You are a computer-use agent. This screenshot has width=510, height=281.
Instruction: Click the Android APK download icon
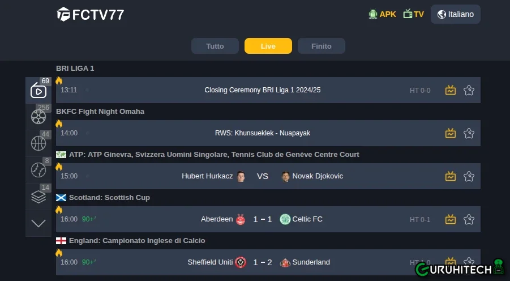[373, 14]
